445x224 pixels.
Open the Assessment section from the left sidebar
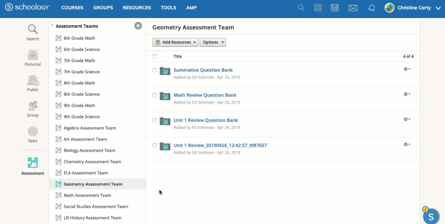[x=32, y=166]
